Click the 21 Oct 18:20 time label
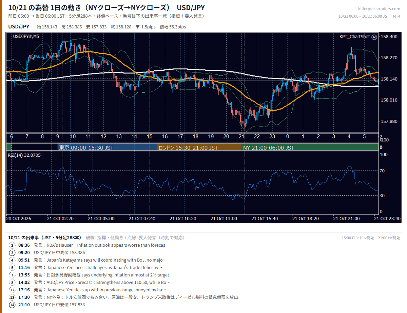The height and width of the screenshot is (313, 407). (306, 219)
